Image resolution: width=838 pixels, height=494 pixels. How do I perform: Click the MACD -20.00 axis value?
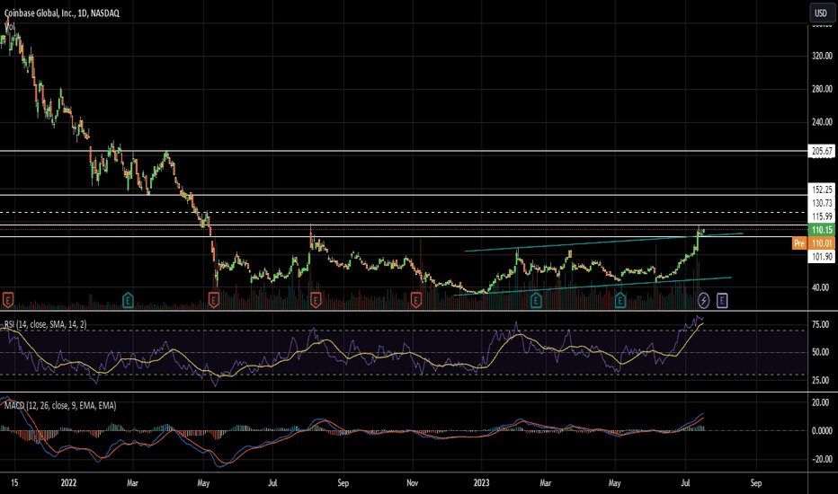[x=821, y=459]
